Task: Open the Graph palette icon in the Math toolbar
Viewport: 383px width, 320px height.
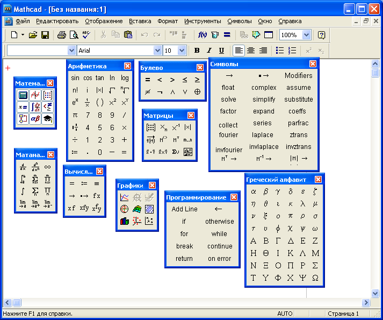Action: 35,95
